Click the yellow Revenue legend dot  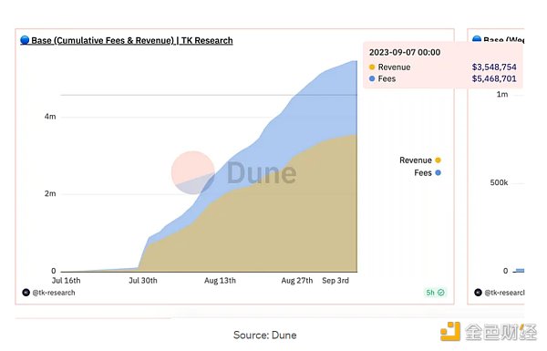click(439, 160)
